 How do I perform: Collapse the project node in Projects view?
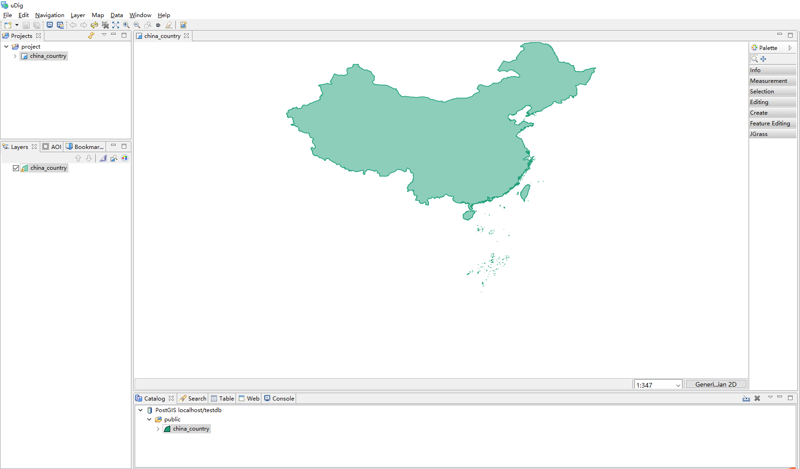click(6, 46)
